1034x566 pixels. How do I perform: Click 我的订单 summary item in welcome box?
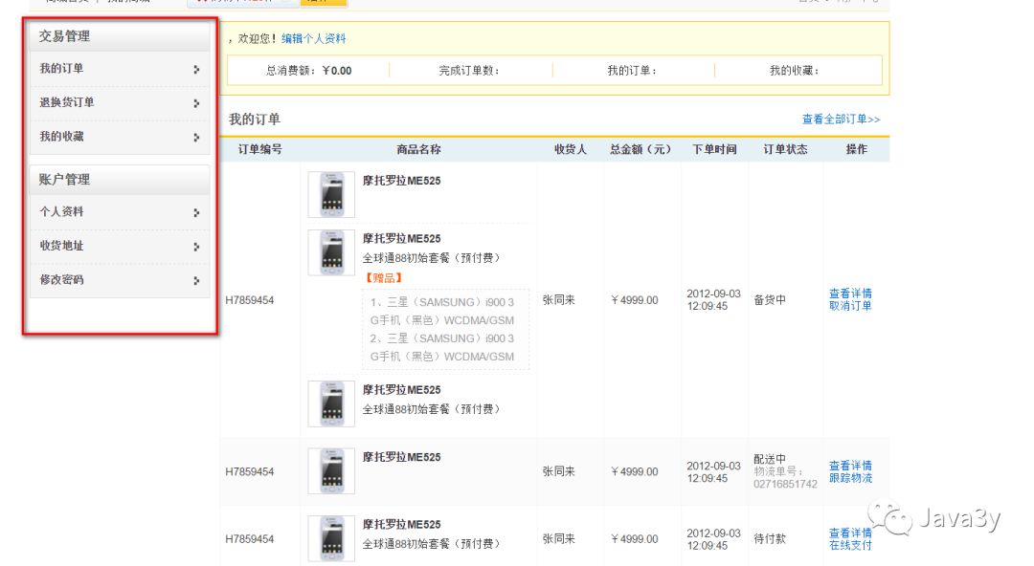tap(633, 71)
